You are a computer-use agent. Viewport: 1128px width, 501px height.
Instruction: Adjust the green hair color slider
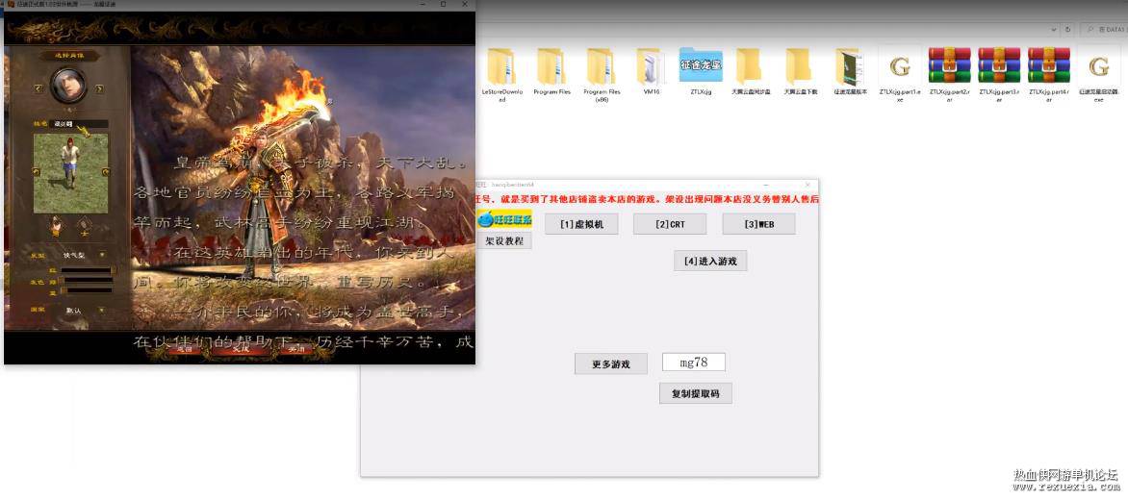[x=87, y=281]
